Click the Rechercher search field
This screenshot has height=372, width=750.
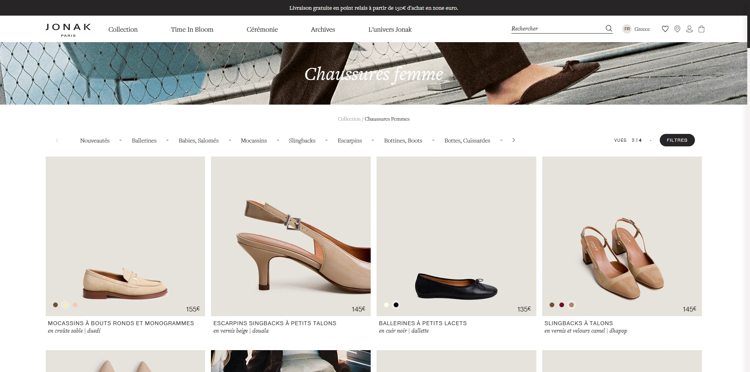click(557, 28)
